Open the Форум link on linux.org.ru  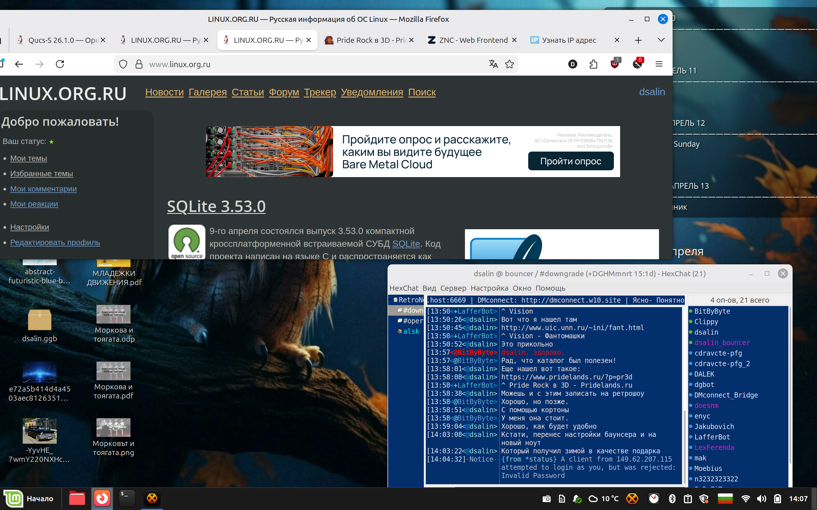click(x=284, y=92)
